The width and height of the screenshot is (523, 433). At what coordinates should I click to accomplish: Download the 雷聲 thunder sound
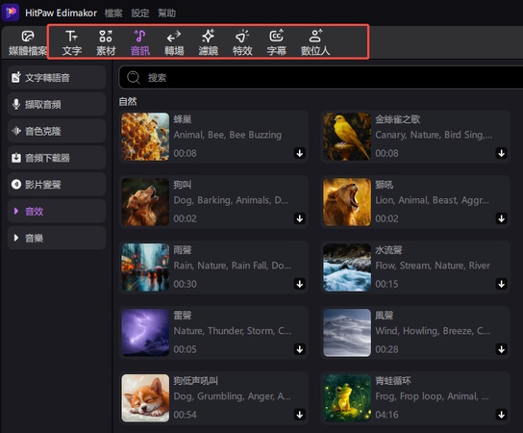click(300, 349)
